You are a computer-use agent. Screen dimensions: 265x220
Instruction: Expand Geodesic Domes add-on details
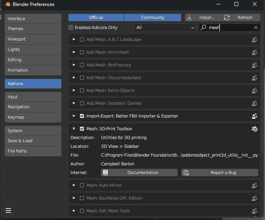74,103
